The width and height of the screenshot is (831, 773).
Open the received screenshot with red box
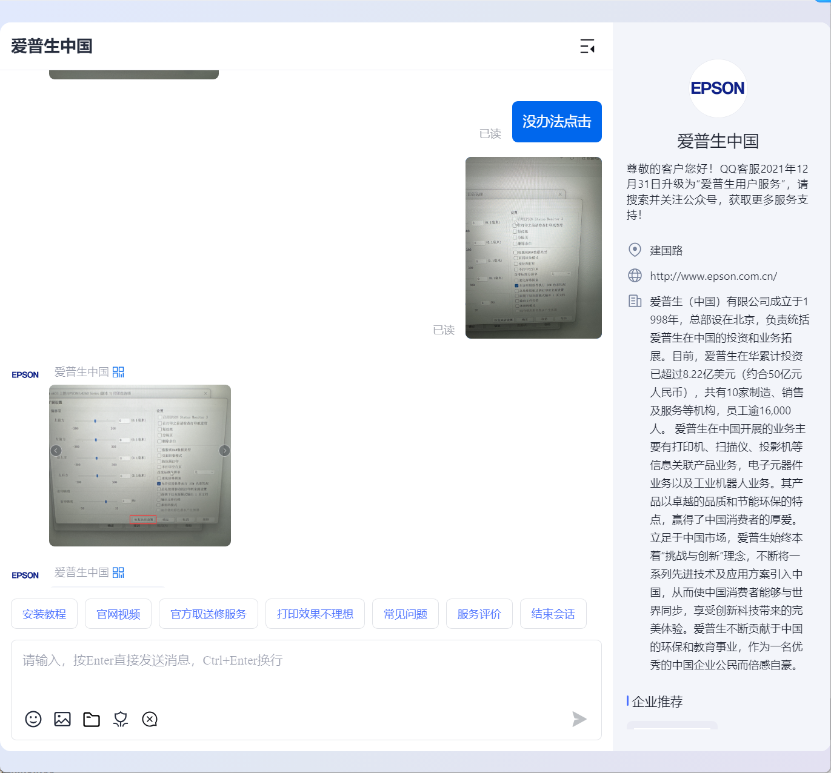point(140,465)
